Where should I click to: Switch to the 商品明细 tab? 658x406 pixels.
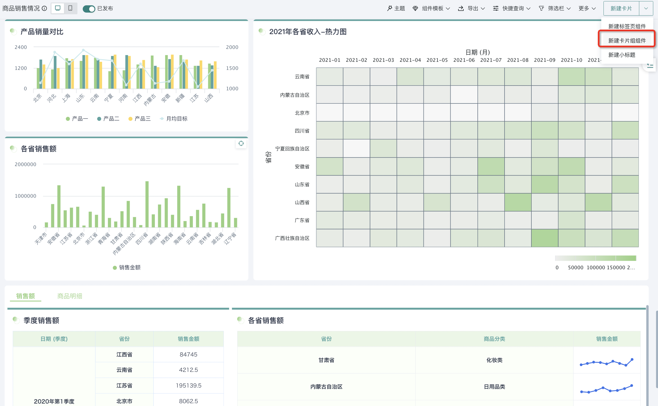70,296
